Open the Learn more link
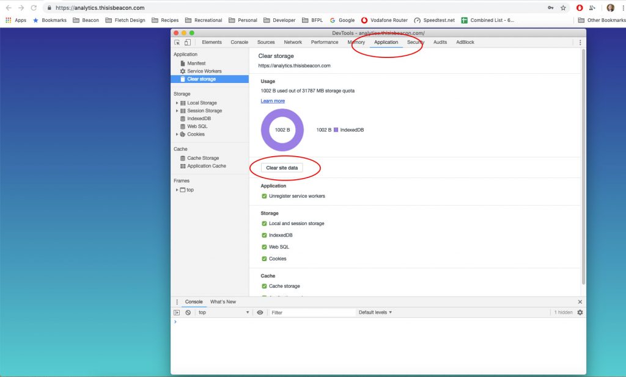626x377 pixels. tap(273, 101)
